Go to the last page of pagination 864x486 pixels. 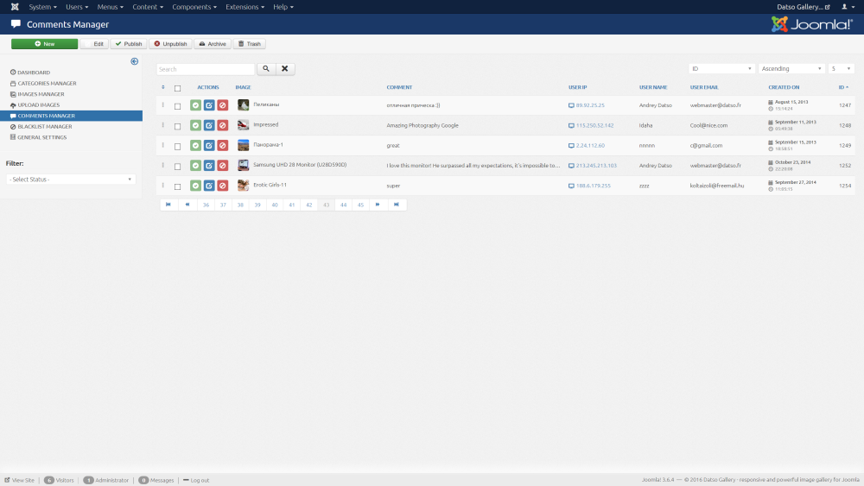coord(396,205)
